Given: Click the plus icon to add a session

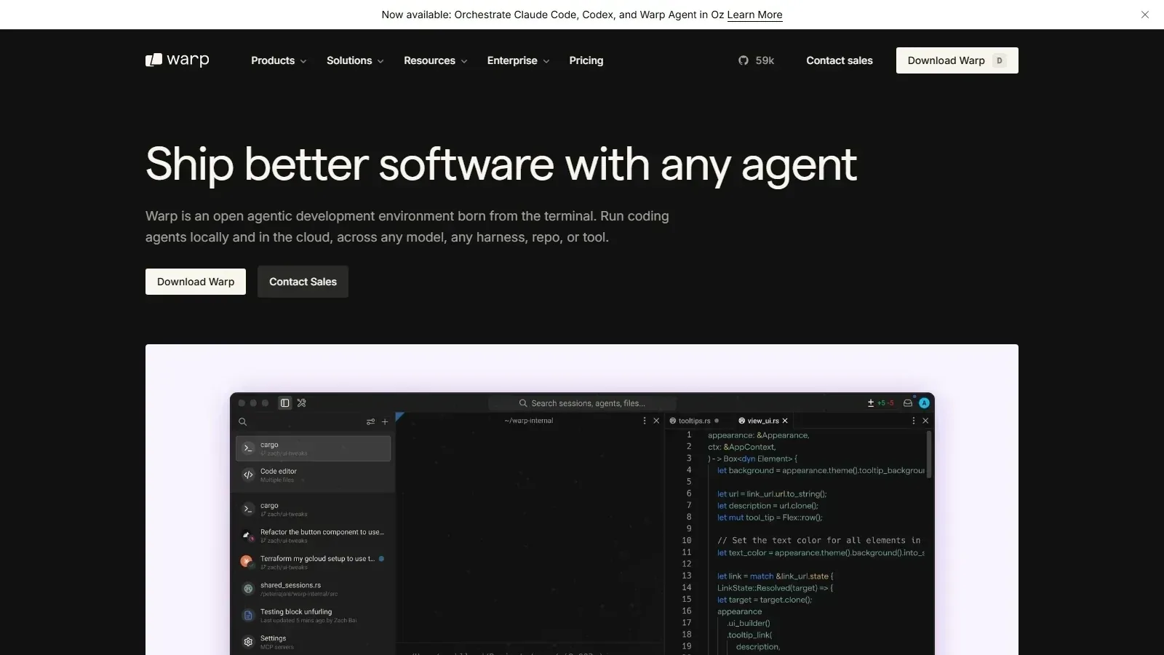Looking at the screenshot, I should point(385,421).
